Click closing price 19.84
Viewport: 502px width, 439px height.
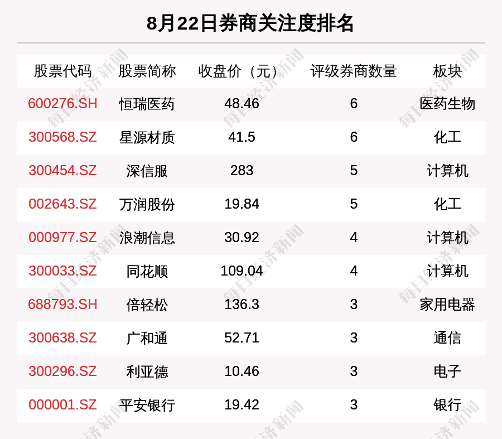(242, 204)
